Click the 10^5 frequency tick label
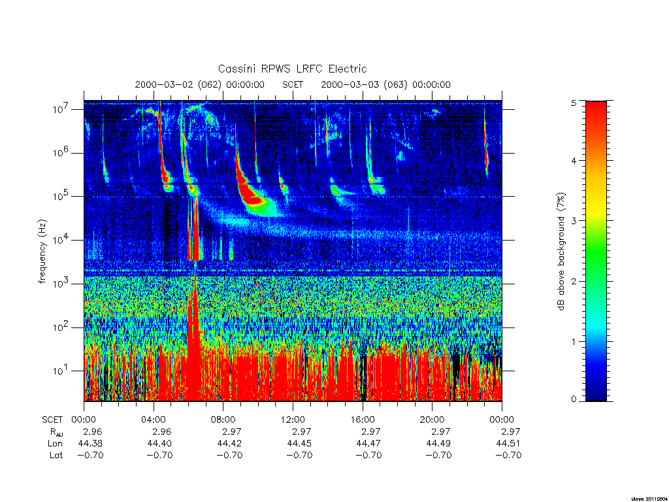Viewport: 669px width, 502px height. [61, 196]
